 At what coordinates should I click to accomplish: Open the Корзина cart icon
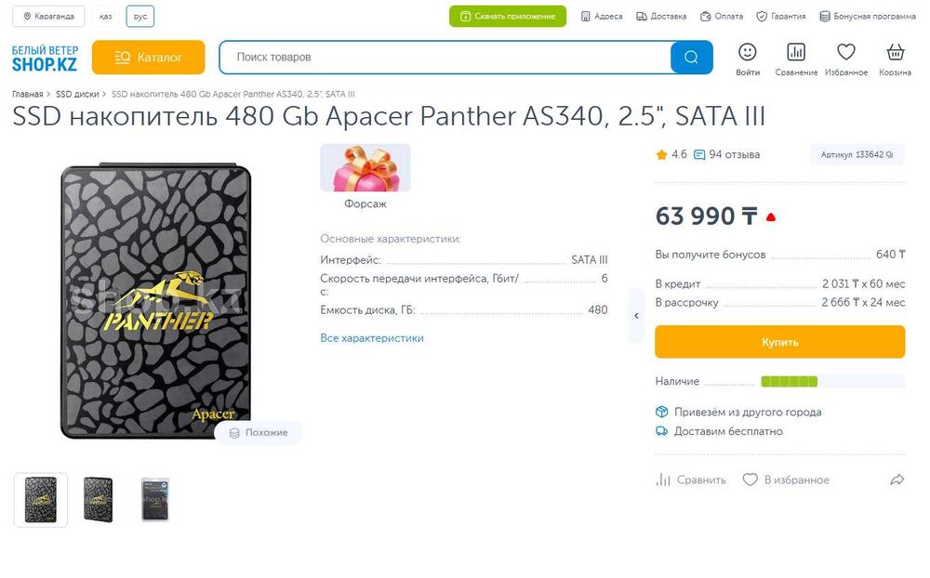[x=895, y=53]
